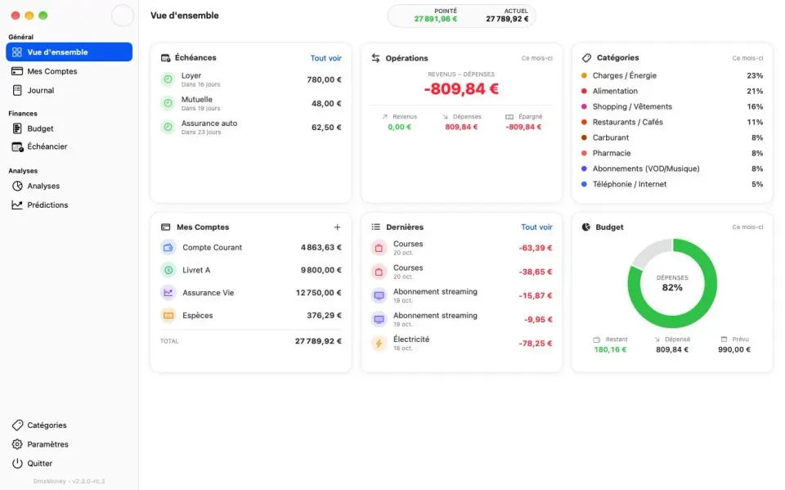Click the Courses -38,65 € bag icon
Image resolution: width=785 pixels, height=490 pixels.
(x=379, y=272)
